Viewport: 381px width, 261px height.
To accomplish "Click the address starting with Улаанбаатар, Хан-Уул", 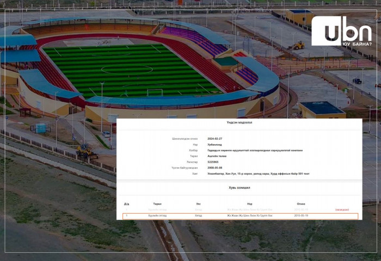I will 259,173.
